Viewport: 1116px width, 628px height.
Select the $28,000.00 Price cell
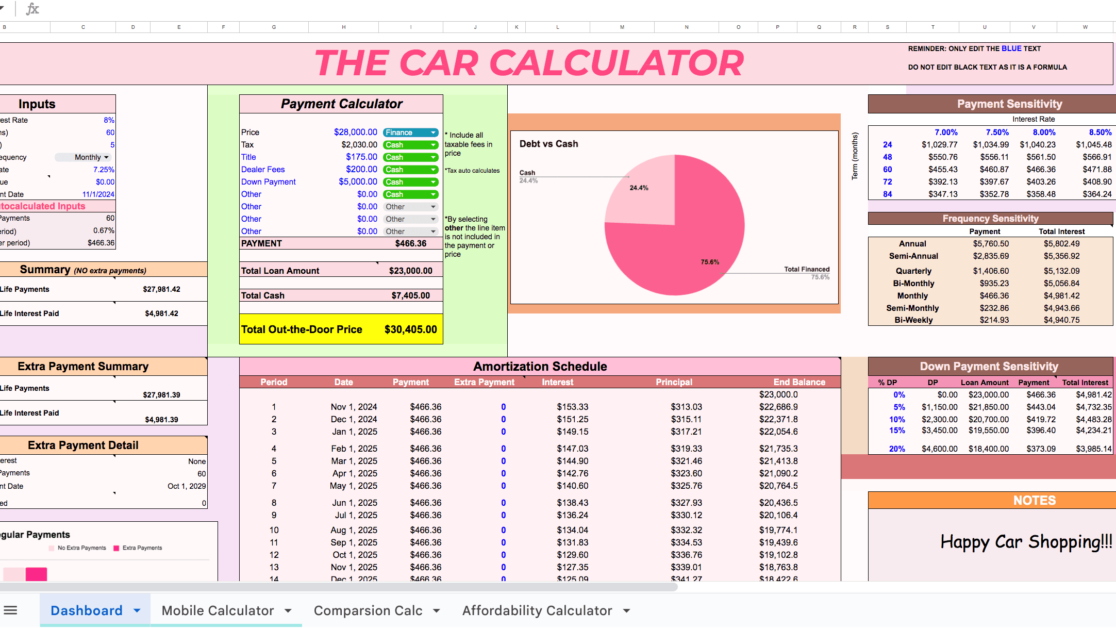[344, 133]
